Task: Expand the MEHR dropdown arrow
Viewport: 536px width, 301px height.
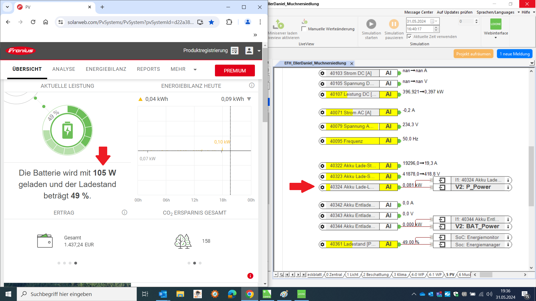Action: pyautogui.click(x=195, y=69)
